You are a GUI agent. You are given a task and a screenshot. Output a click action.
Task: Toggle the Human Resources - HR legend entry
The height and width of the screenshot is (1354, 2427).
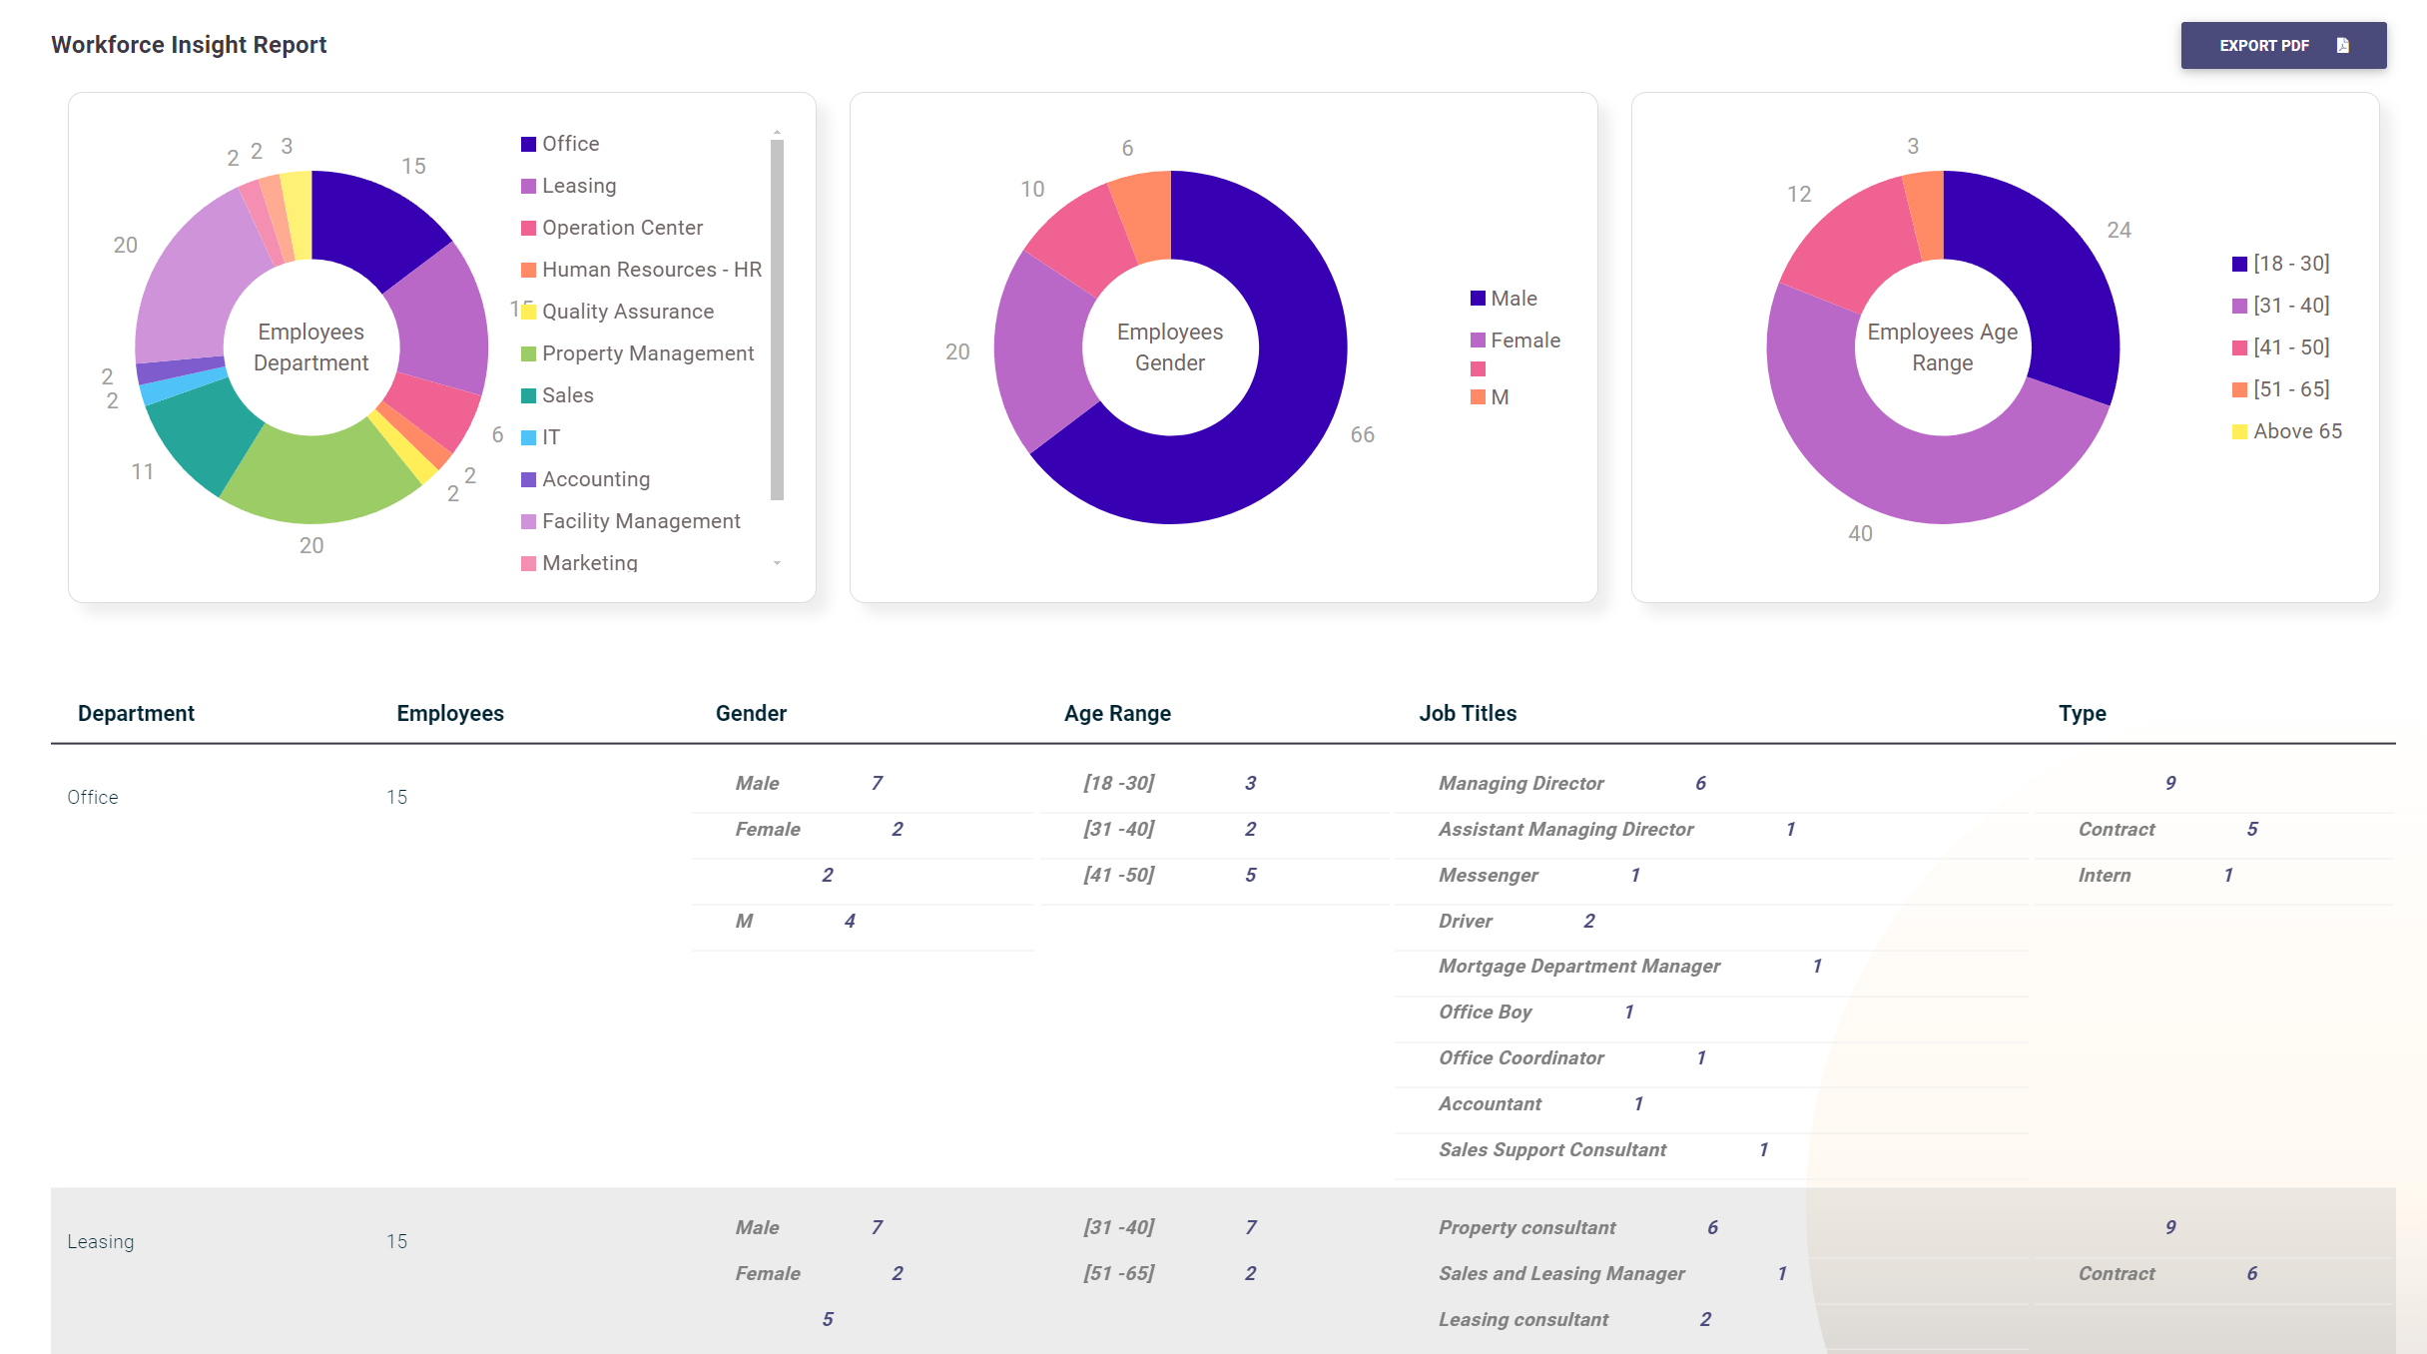tap(650, 269)
